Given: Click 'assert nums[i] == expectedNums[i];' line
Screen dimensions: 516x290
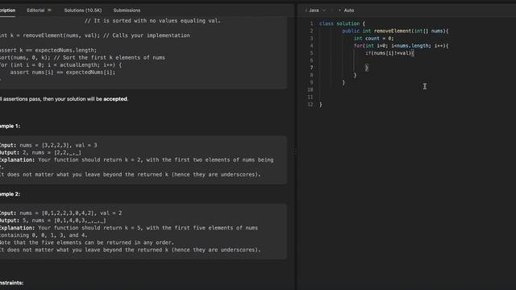Looking at the screenshot, I should click(x=63, y=72).
